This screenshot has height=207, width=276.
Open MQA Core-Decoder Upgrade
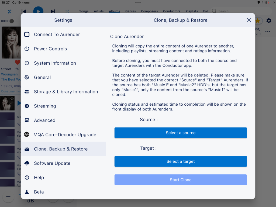tap(63, 135)
